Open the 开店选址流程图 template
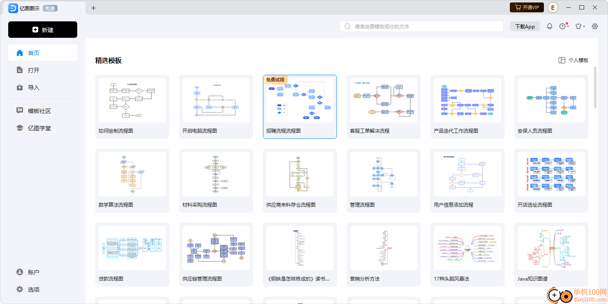 (551, 181)
